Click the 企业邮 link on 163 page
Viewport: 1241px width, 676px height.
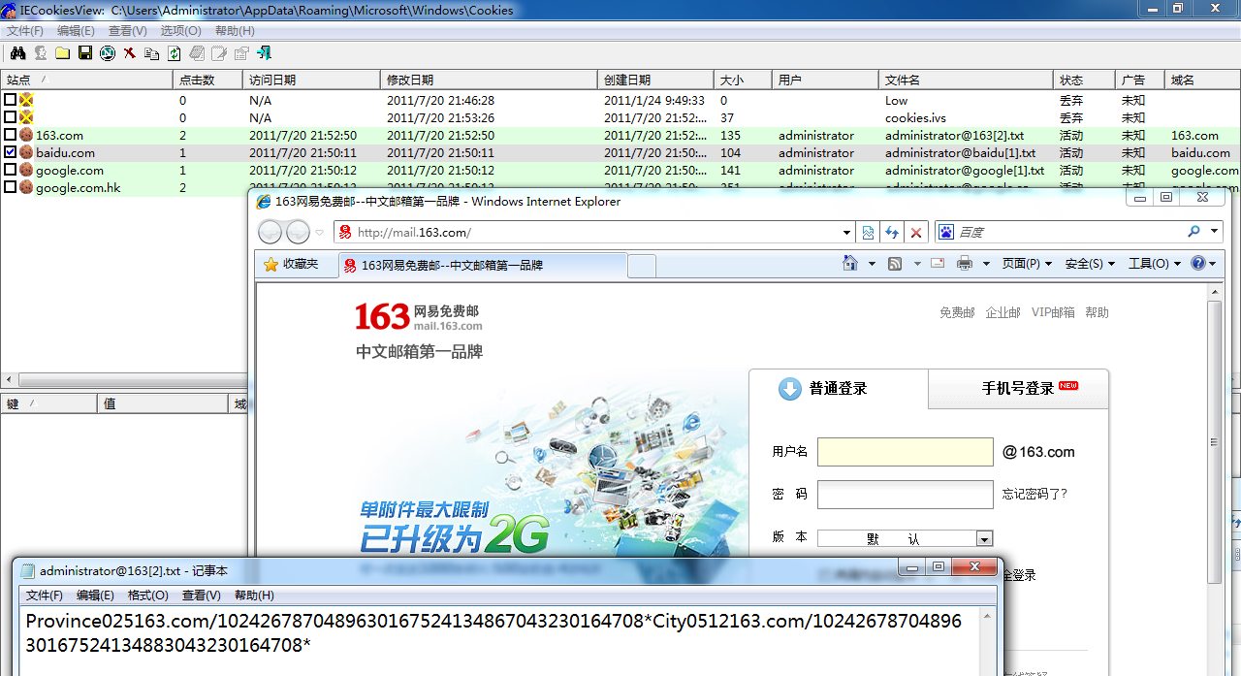[1002, 312]
